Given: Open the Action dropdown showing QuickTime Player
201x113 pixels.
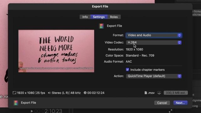Looking at the screenshot, I should (154, 76).
